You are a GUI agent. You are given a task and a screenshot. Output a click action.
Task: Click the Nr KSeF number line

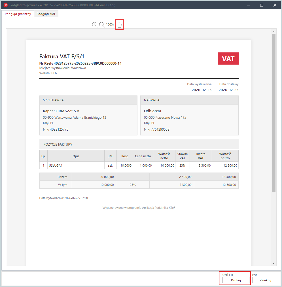[80, 63]
